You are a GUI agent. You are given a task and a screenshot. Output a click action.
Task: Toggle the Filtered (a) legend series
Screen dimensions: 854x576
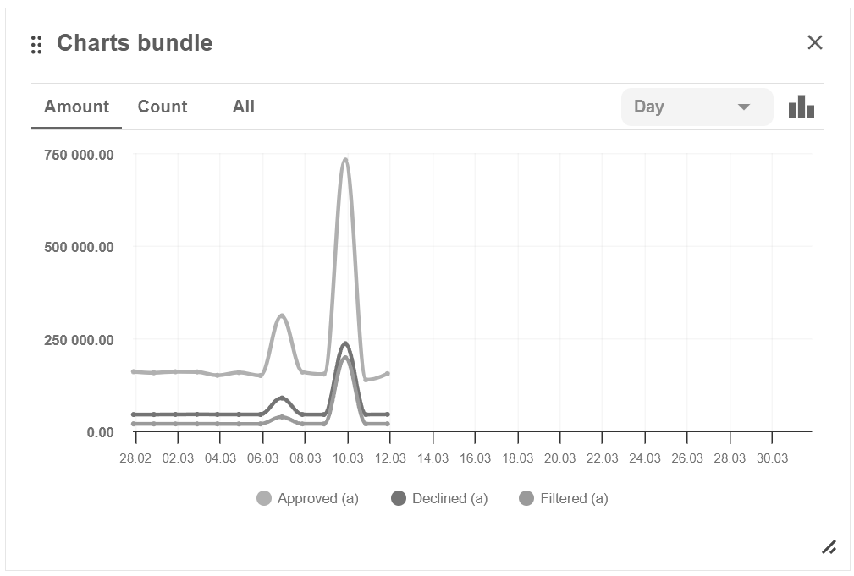[x=564, y=499]
